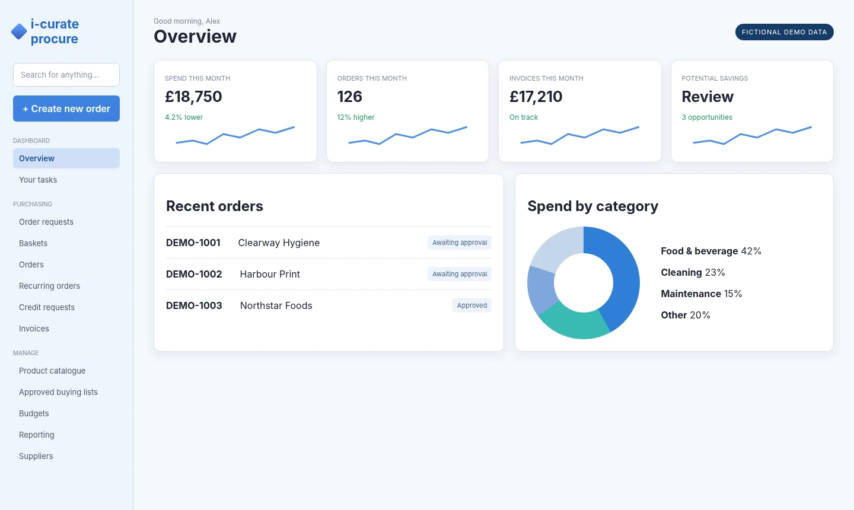Select the 126 orders figure
854x510 pixels.
pyautogui.click(x=350, y=97)
